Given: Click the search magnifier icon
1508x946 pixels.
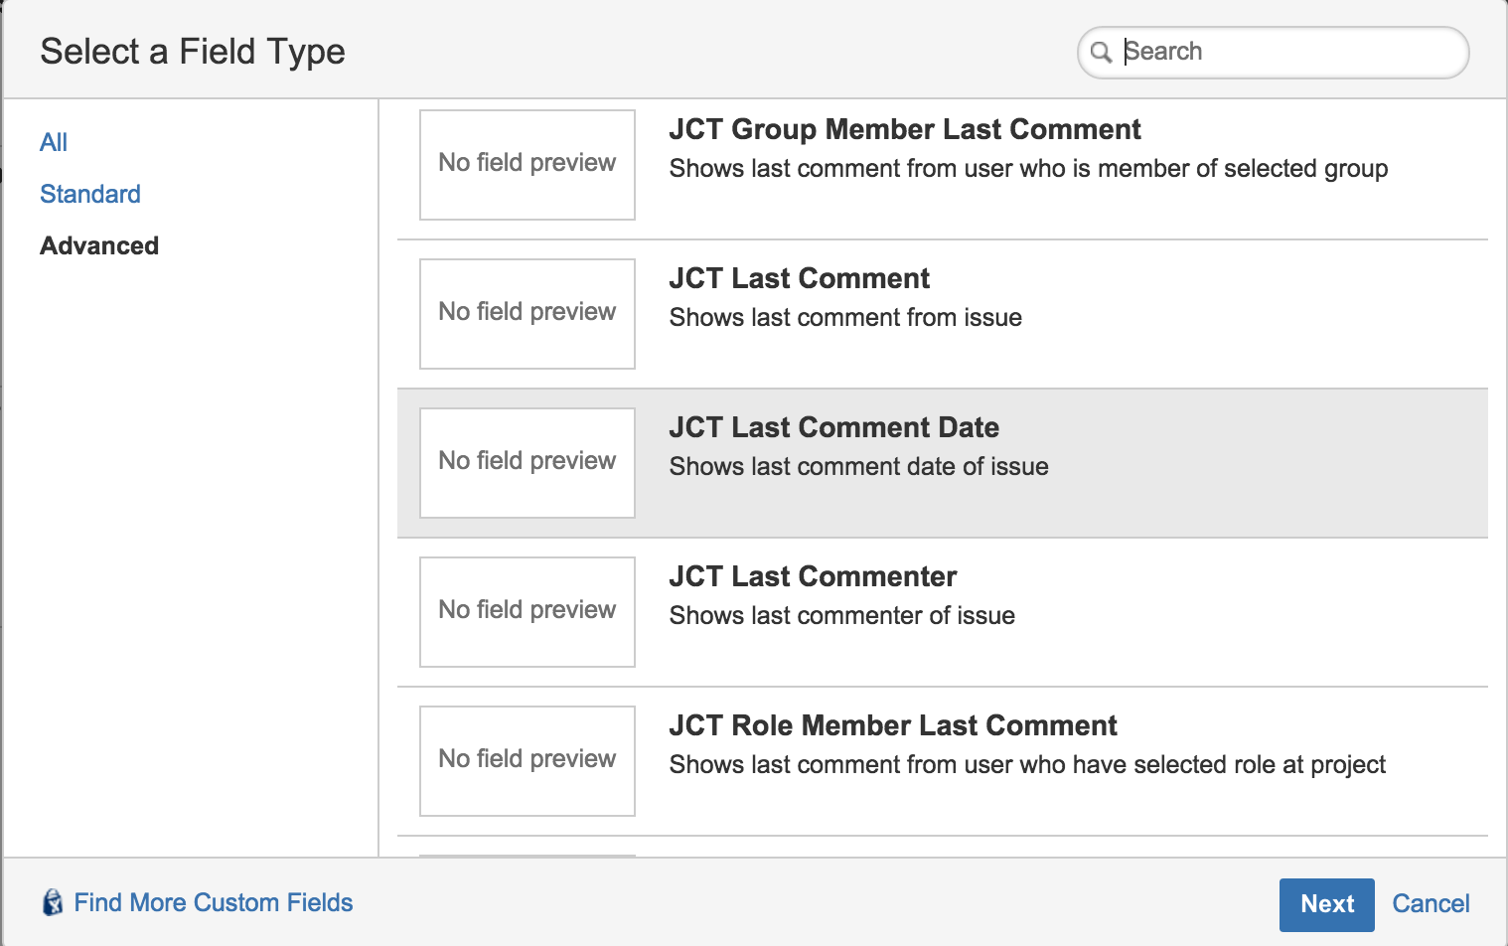Looking at the screenshot, I should pyautogui.click(x=1101, y=52).
